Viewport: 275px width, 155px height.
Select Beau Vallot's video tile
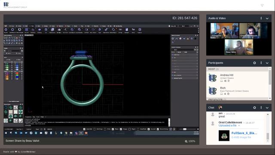pos(239,47)
